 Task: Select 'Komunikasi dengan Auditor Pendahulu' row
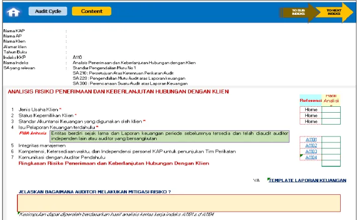(62, 157)
